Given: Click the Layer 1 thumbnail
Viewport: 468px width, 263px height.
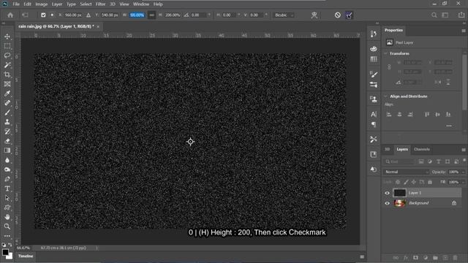Looking at the screenshot, I should point(400,193).
